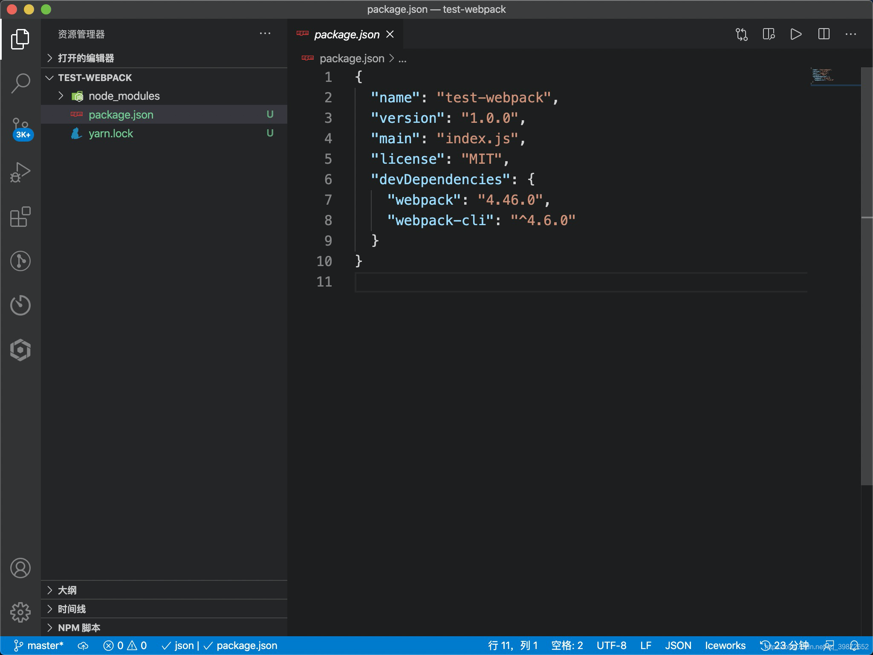
Task: Click the feedback icon in status bar
Action: (x=829, y=646)
